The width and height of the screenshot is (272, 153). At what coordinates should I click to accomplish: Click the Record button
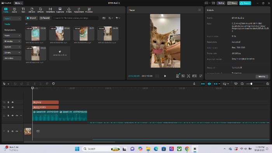click(45, 18)
